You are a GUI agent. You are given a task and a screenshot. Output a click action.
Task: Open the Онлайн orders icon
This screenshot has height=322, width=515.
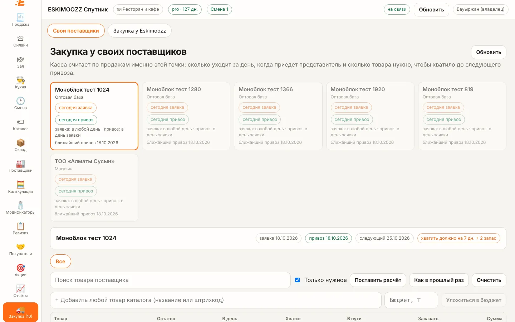pos(20,38)
